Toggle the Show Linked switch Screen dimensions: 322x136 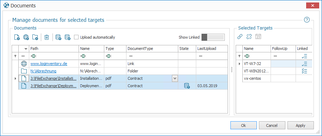(x=213, y=37)
